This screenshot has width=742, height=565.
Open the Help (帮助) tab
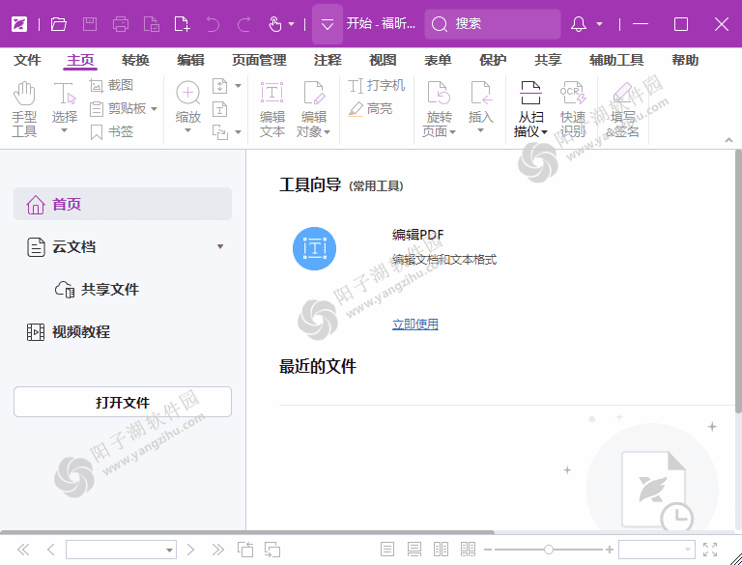[x=685, y=60]
